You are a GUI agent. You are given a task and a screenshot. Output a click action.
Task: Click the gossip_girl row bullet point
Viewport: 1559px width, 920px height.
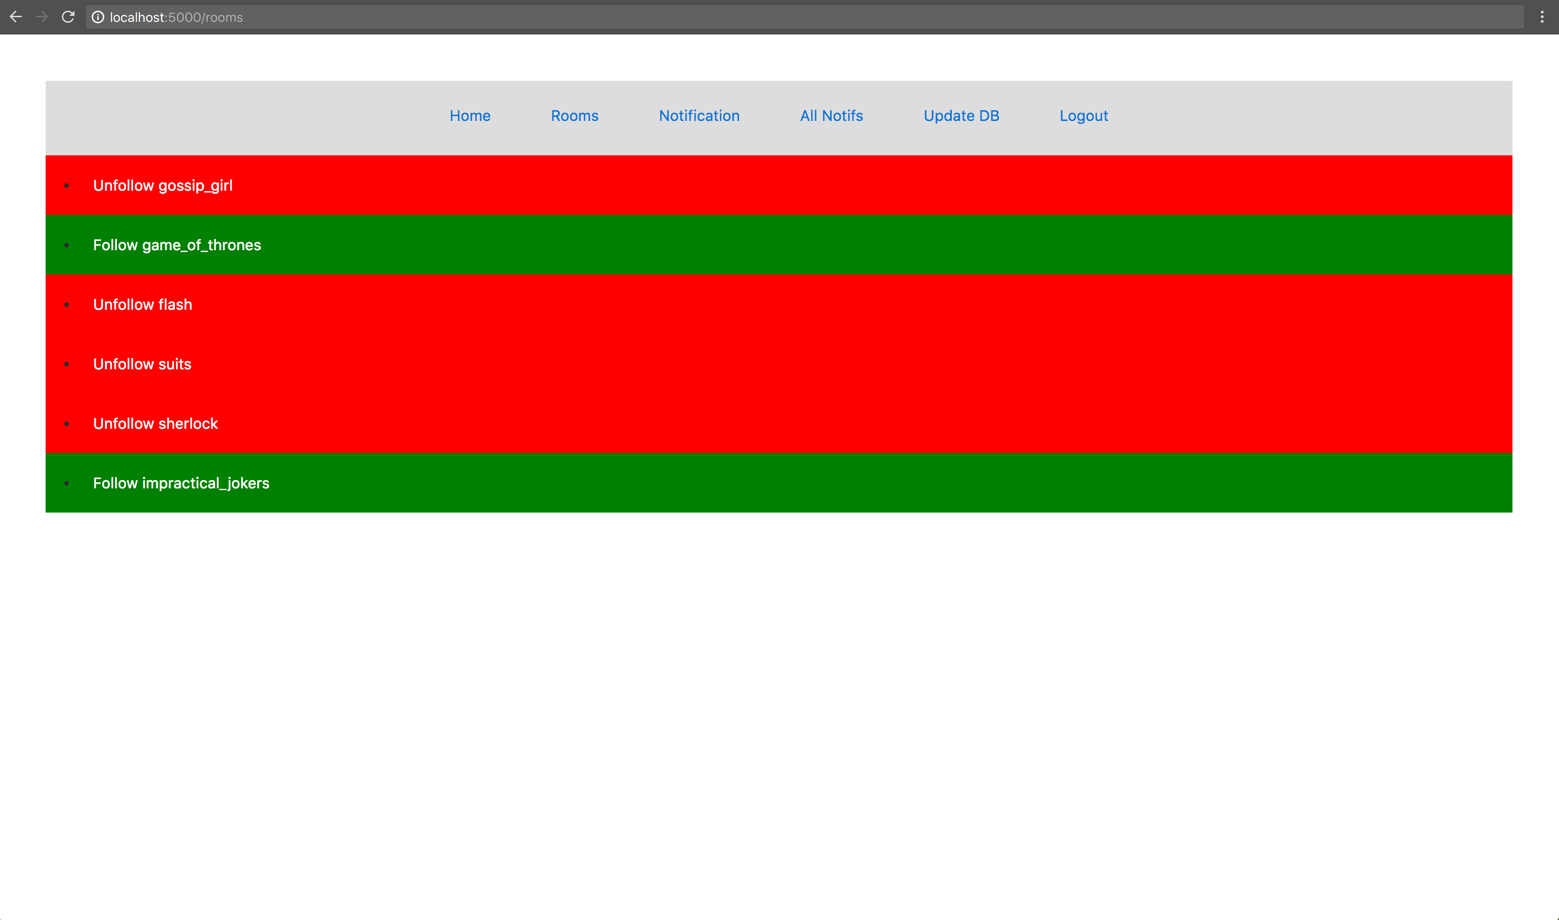coord(67,186)
